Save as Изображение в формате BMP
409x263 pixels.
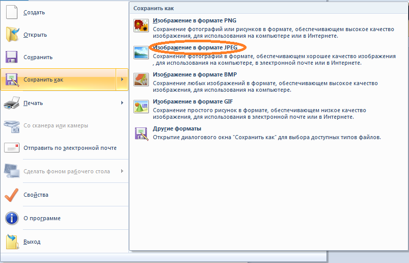[x=195, y=74]
